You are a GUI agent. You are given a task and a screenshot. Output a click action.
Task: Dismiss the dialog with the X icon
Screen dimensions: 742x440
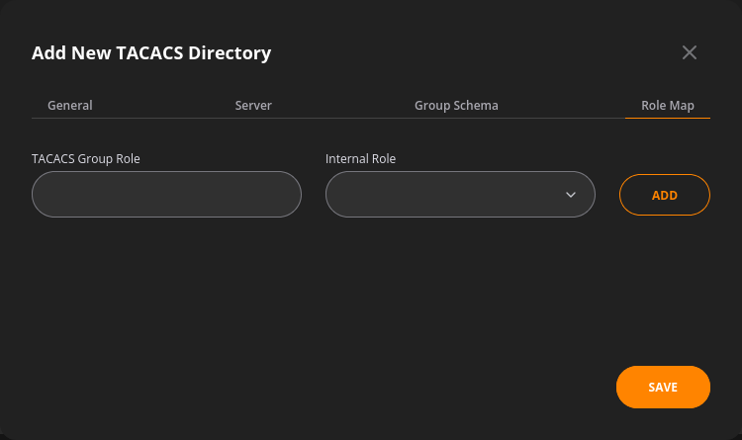pos(689,52)
